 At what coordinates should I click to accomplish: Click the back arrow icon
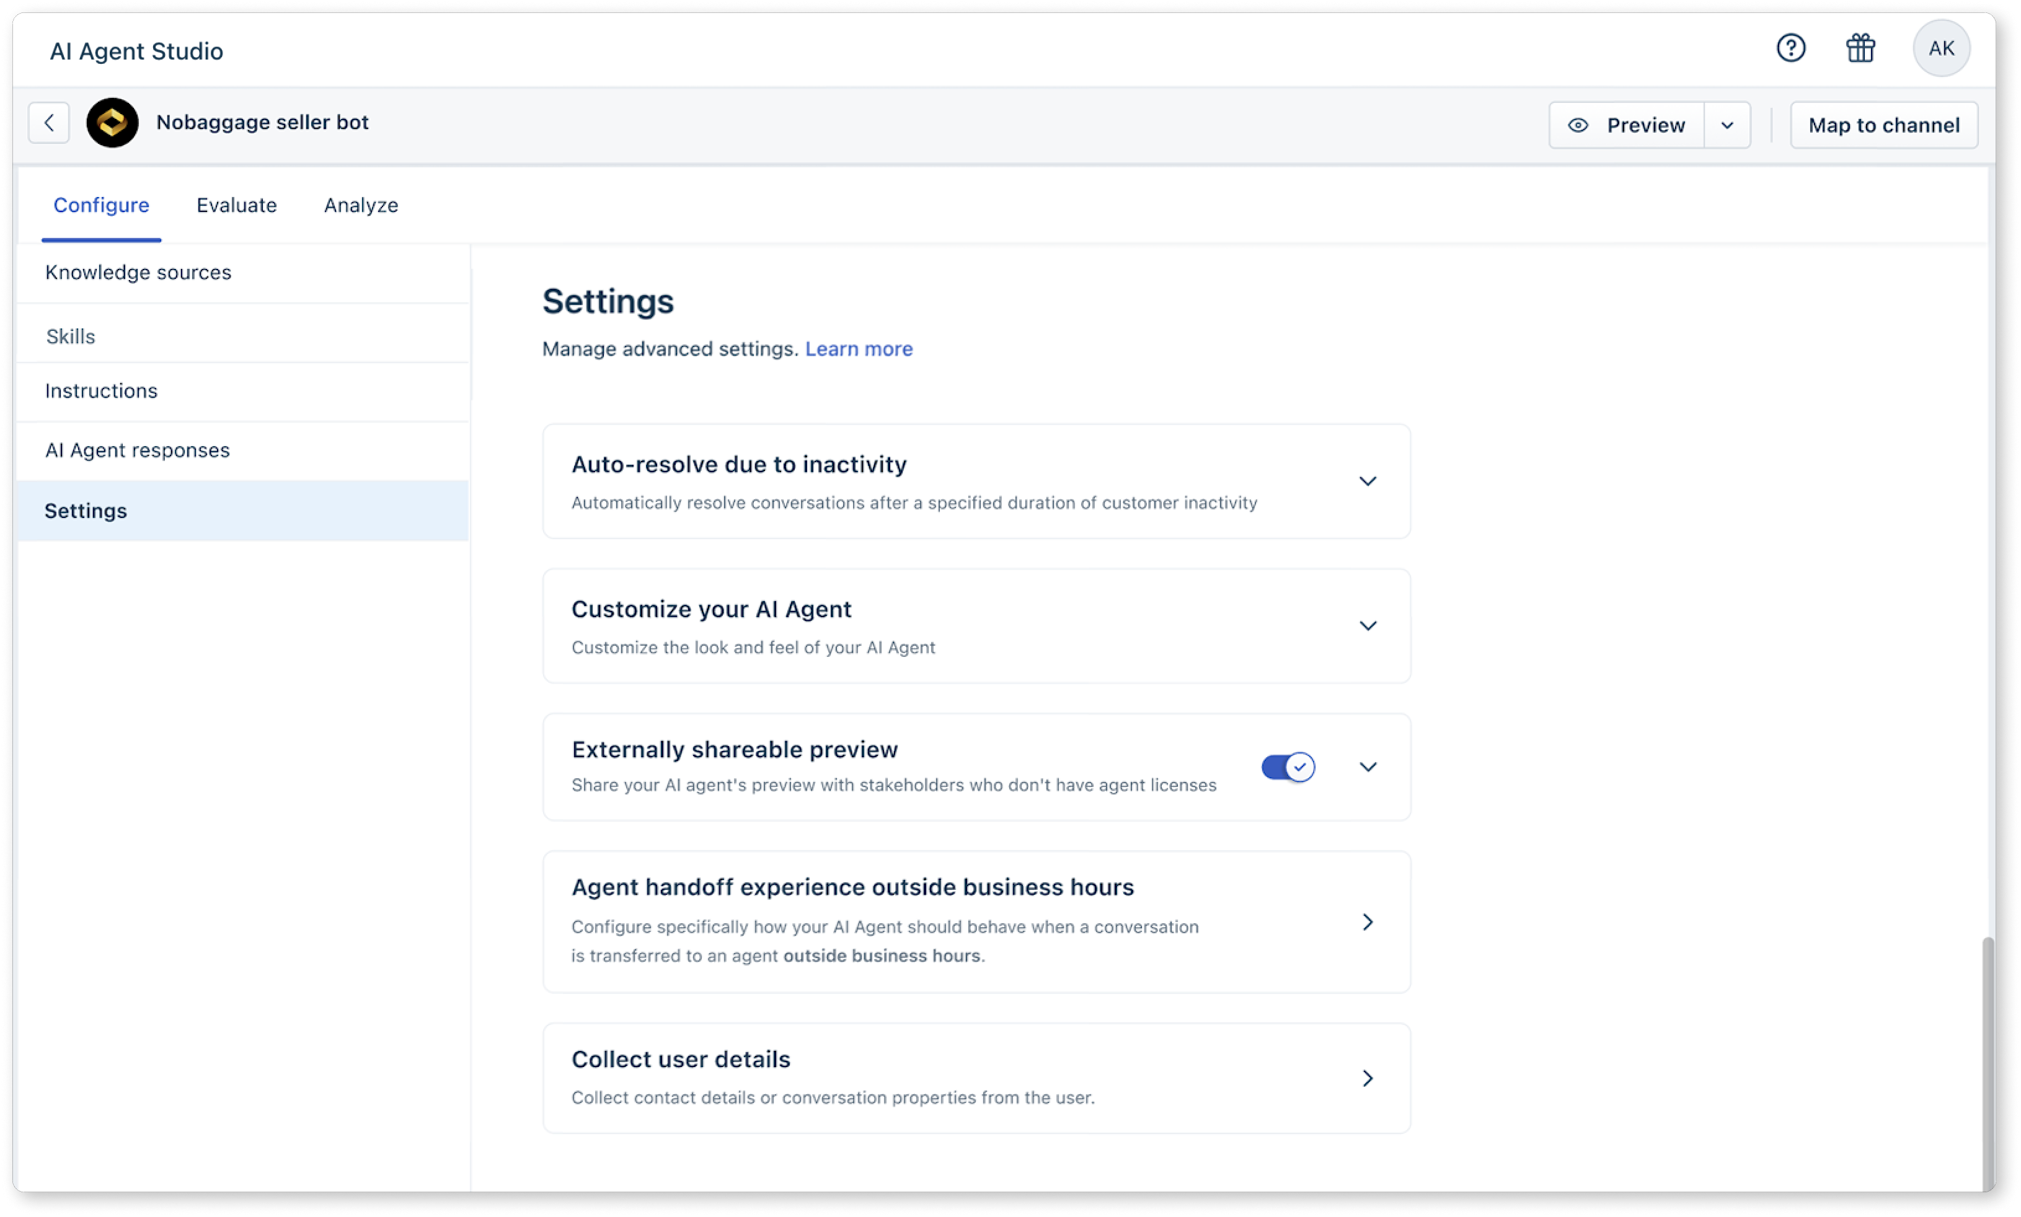point(49,123)
